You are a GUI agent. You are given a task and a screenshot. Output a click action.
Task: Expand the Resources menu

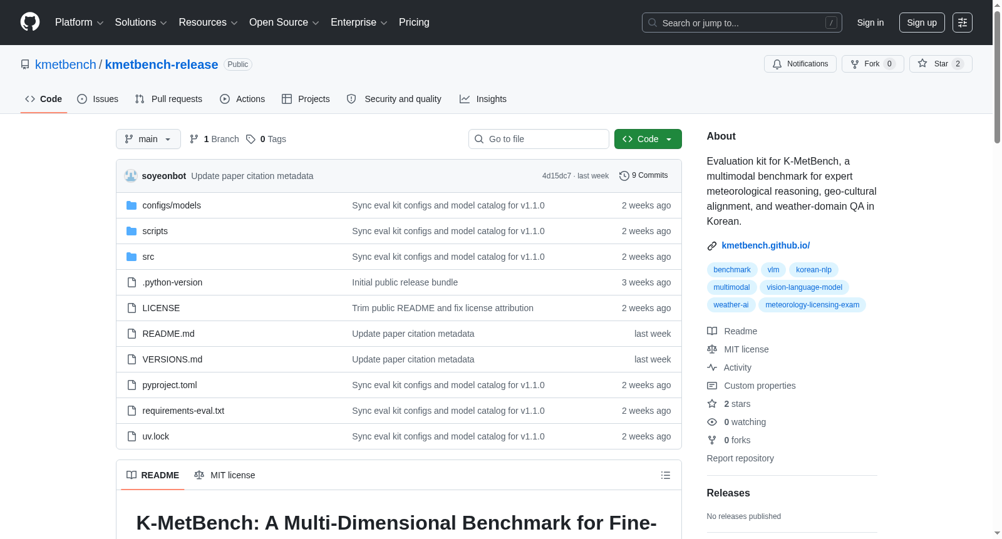pos(208,23)
